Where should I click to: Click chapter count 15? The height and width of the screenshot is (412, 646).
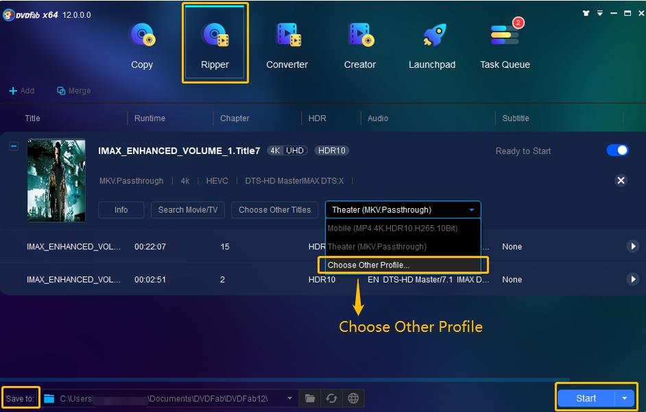225,246
